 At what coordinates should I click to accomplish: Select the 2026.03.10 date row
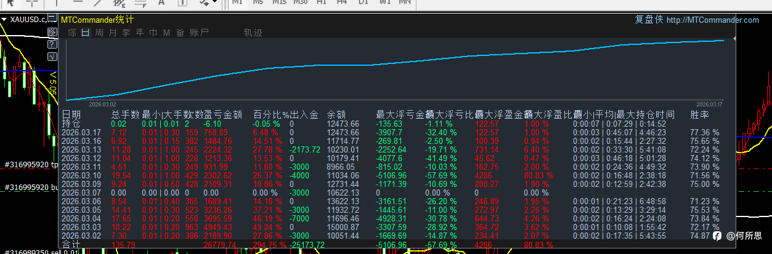[82, 175]
